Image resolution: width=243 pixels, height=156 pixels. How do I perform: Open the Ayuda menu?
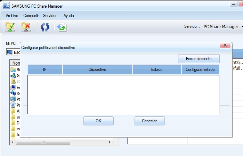click(68, 16)
